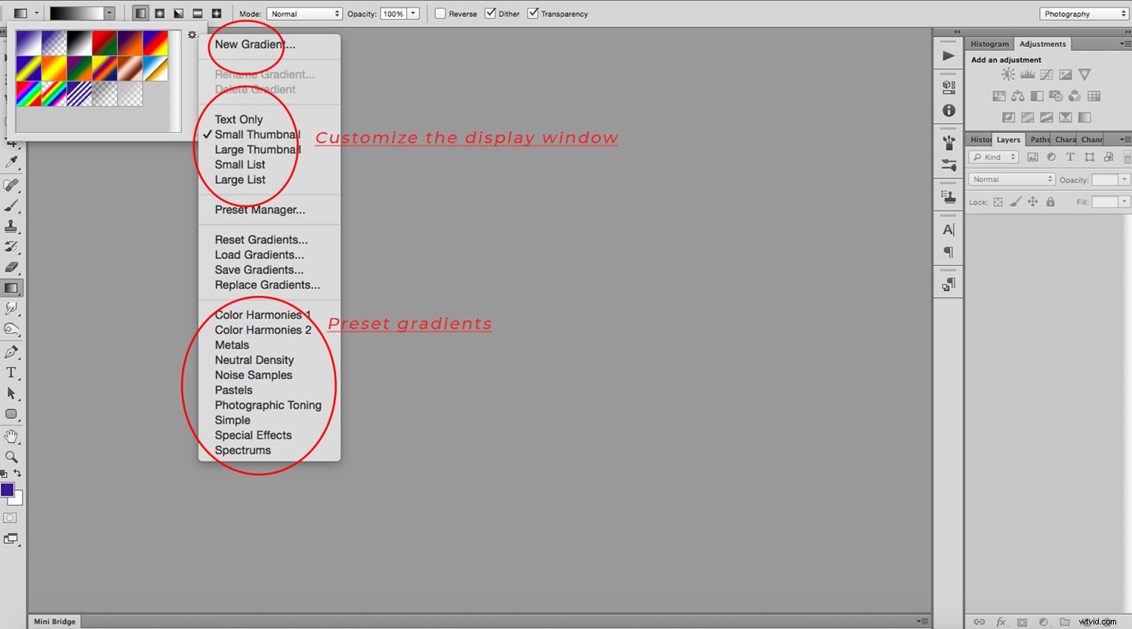
Task: Click the foreground color swatch
Action: click(8, 489)
